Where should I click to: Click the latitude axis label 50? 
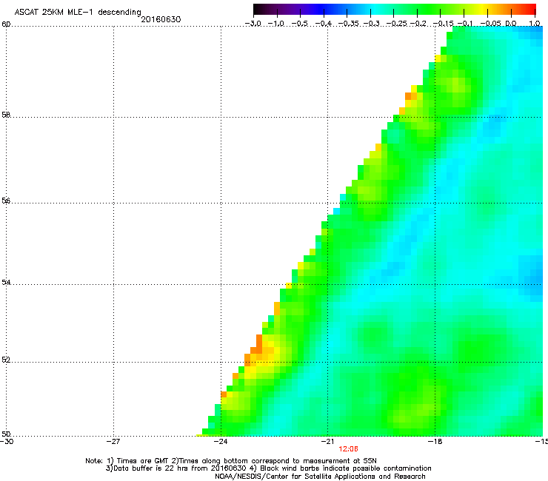pyautogui.click(x=6, y=434)
